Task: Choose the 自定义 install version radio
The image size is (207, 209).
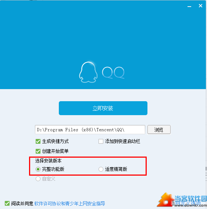Action: tap(38, 179)
